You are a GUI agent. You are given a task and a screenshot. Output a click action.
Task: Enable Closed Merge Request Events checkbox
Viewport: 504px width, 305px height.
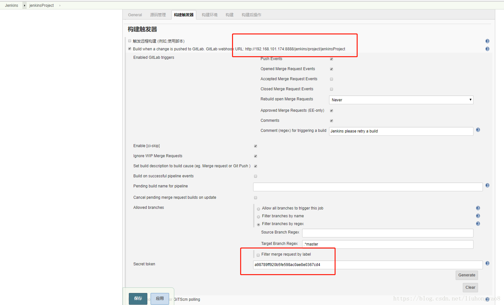[x=331, y=89]
